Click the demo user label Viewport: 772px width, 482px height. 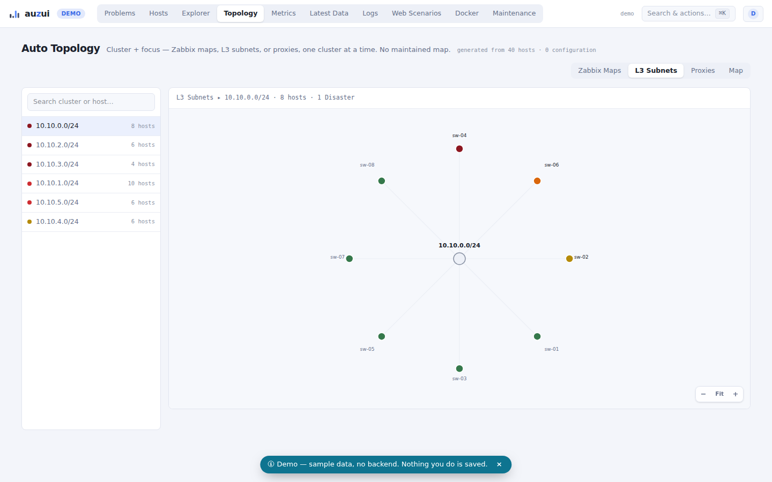(x=627, y=14)
